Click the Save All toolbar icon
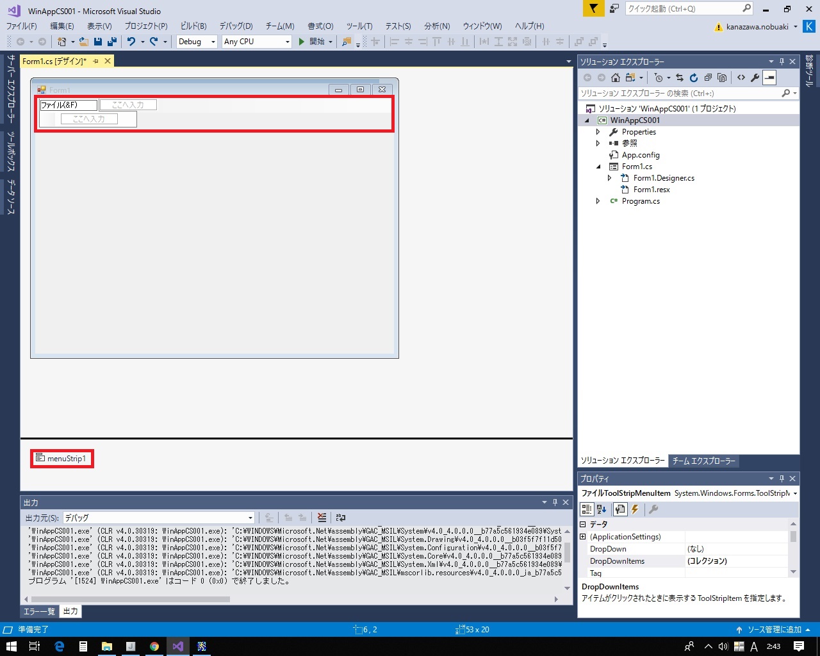The height and width of the screenshot is (656, 820). (x=112, y=42)
